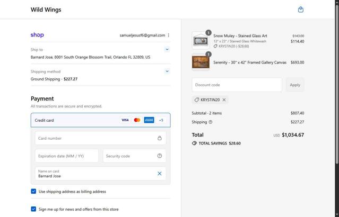The width and height of the screenshot is (339, 217).
Task: Click the Total Savings tag icon
Action: point(194,143)
